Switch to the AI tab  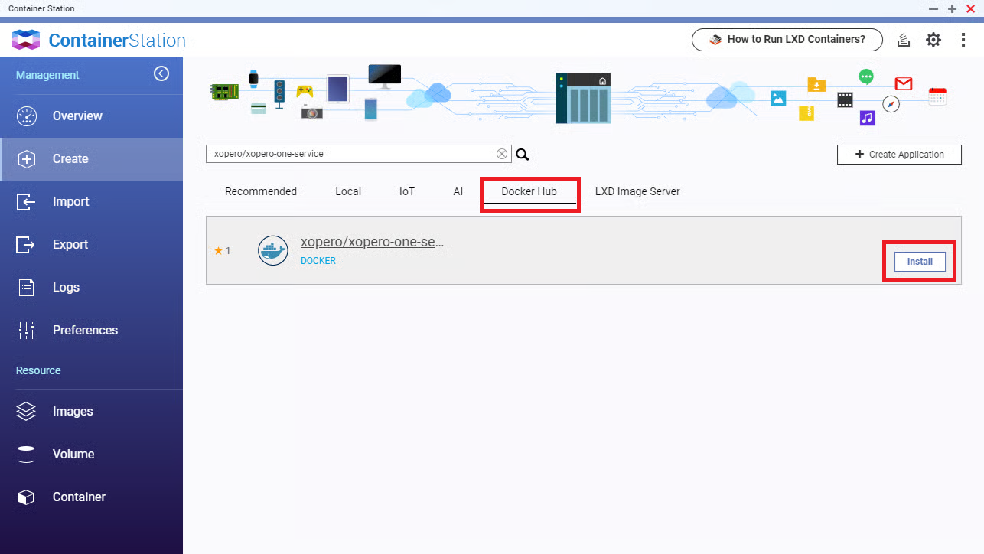(458, 191)
